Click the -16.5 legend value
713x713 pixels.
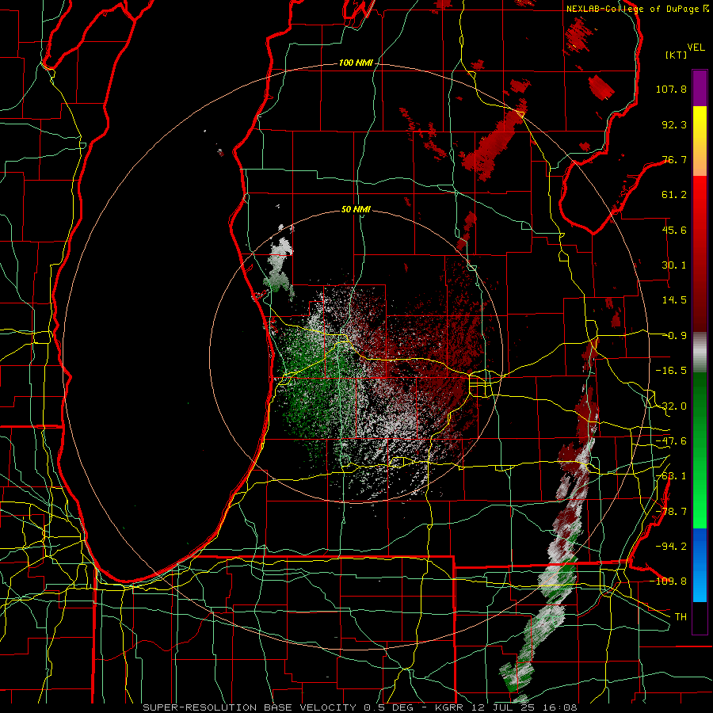671,371
